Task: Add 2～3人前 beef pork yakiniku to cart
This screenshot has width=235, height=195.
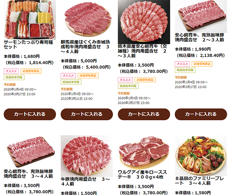Action: click(201, 114)
